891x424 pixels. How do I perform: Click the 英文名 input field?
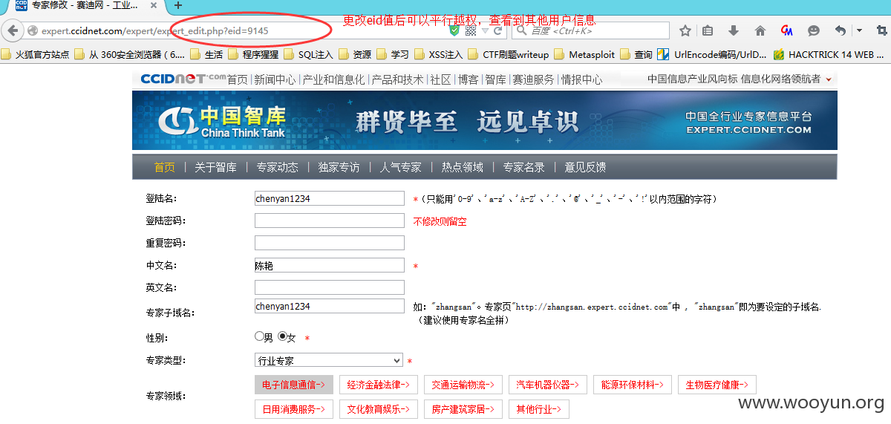(330, 287)
